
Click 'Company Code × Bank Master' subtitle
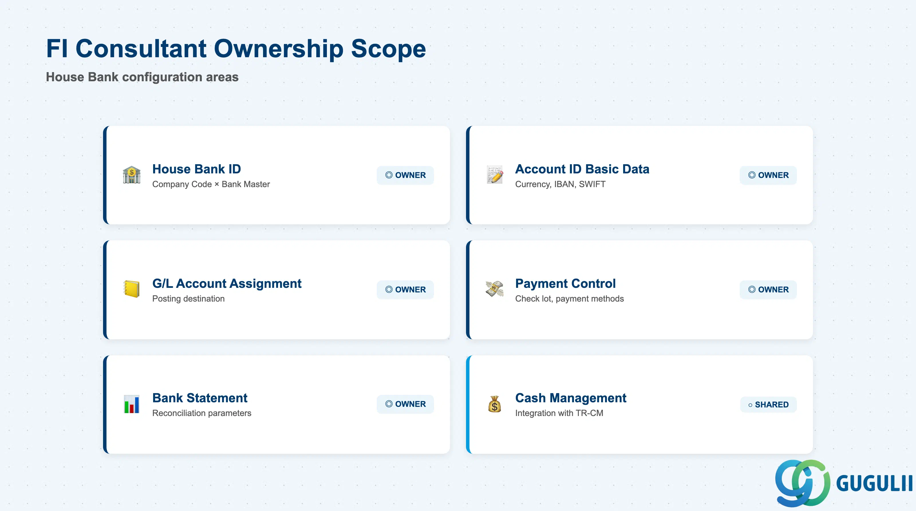211,184
